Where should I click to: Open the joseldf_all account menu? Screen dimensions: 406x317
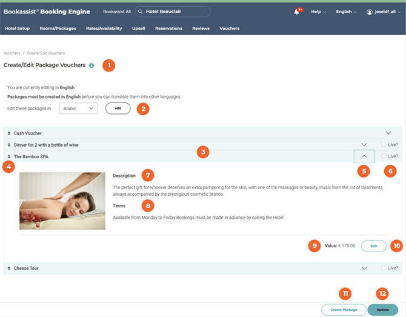coord(385,12)
